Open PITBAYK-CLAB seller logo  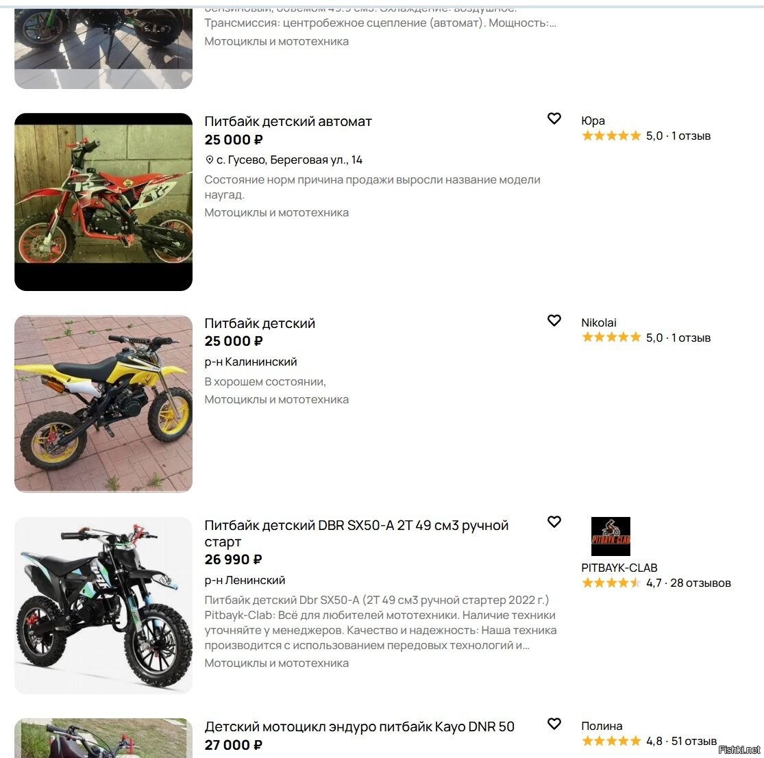(611, 537)
